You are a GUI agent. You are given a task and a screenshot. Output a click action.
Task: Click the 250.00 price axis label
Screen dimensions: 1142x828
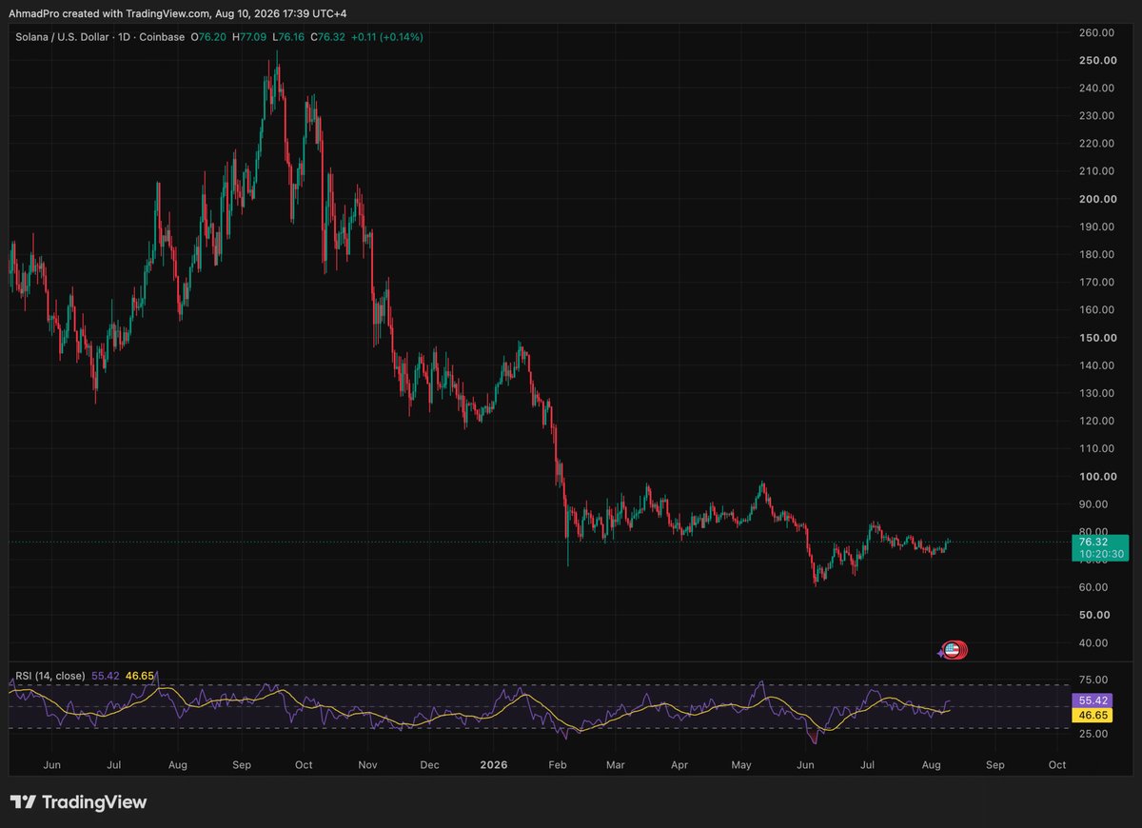(1096, 60)
